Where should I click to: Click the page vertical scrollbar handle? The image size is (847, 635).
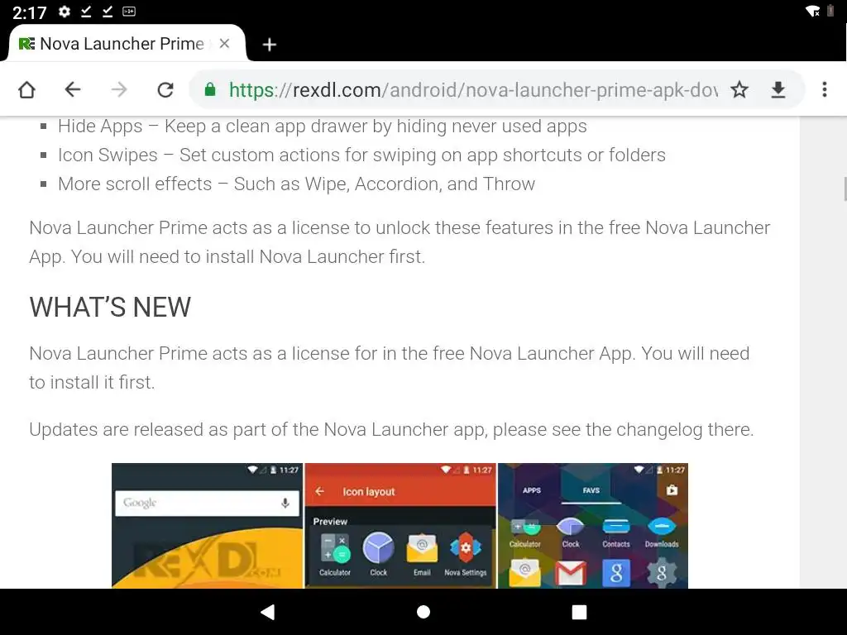coord(845,188)
